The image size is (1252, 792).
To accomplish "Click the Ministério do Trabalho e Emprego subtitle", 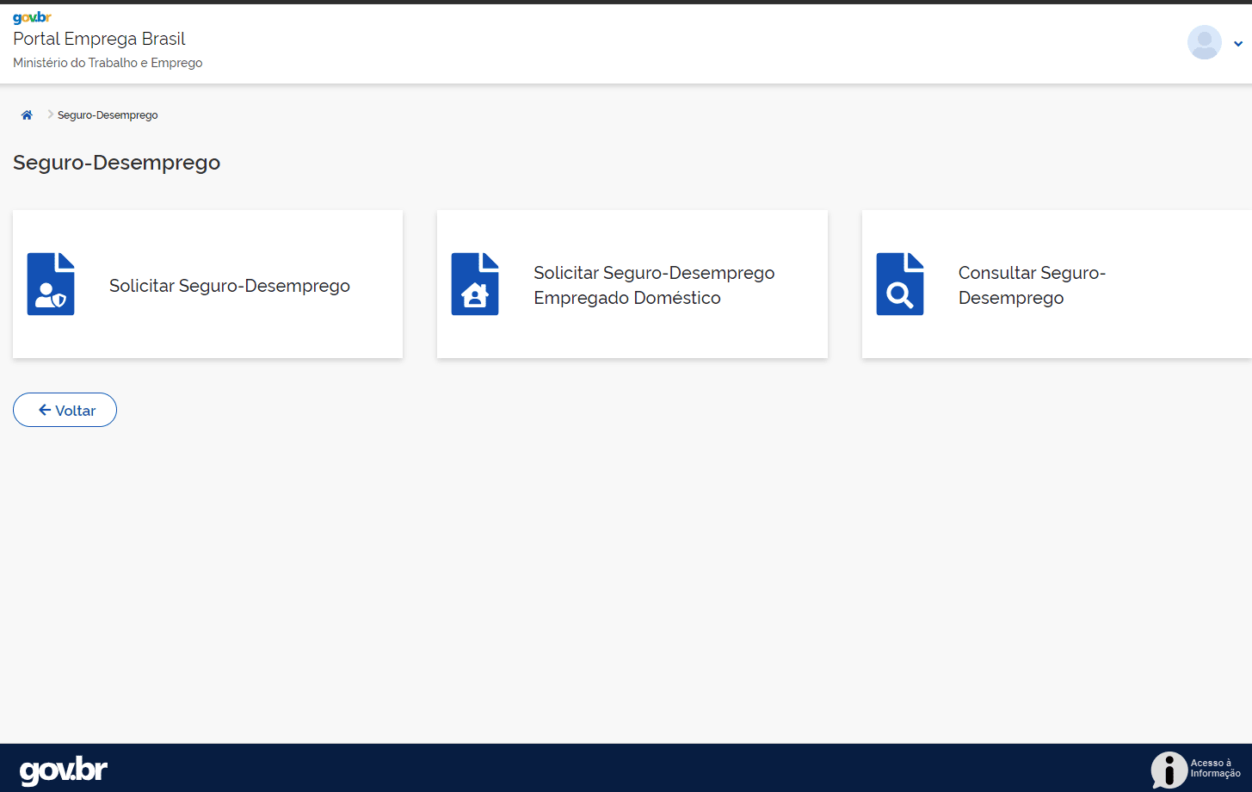I will [x=108, y=63].
